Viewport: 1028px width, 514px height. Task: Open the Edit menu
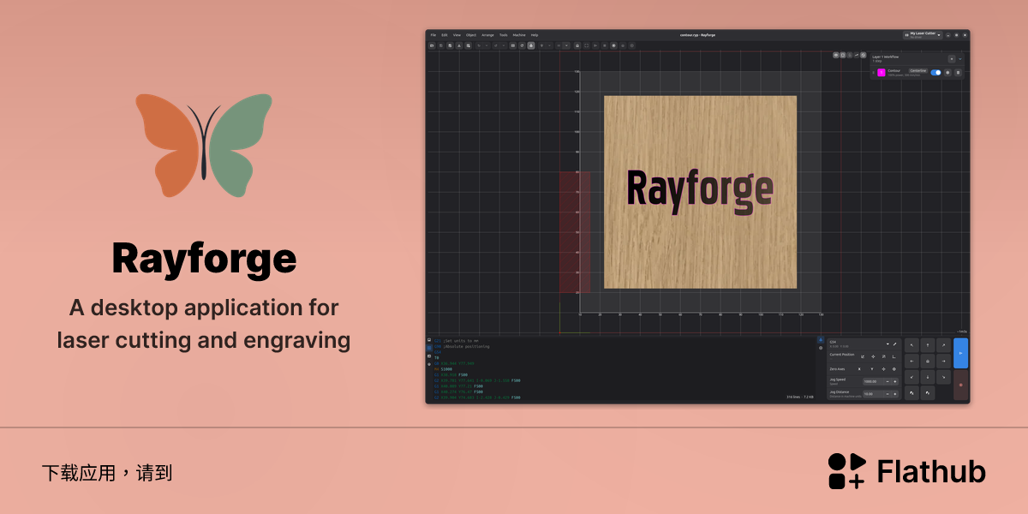coord(445,35)
